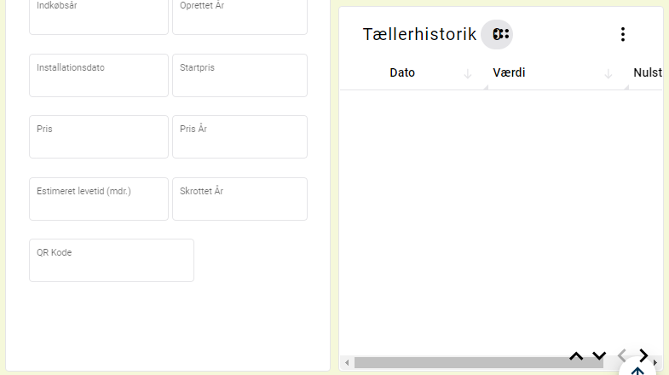
Task: Go to previous page with left chevron
Action: click(622, 355)
